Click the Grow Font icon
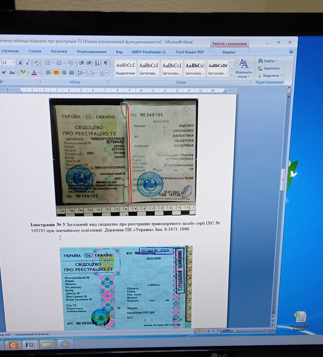 click(20, 63)
